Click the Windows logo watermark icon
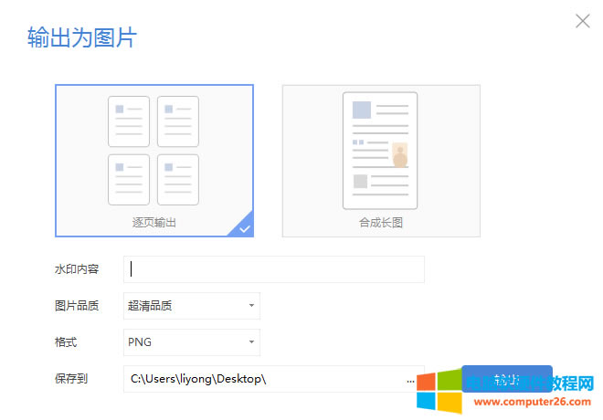Screen dimensions: 603x420 point(439,390)
